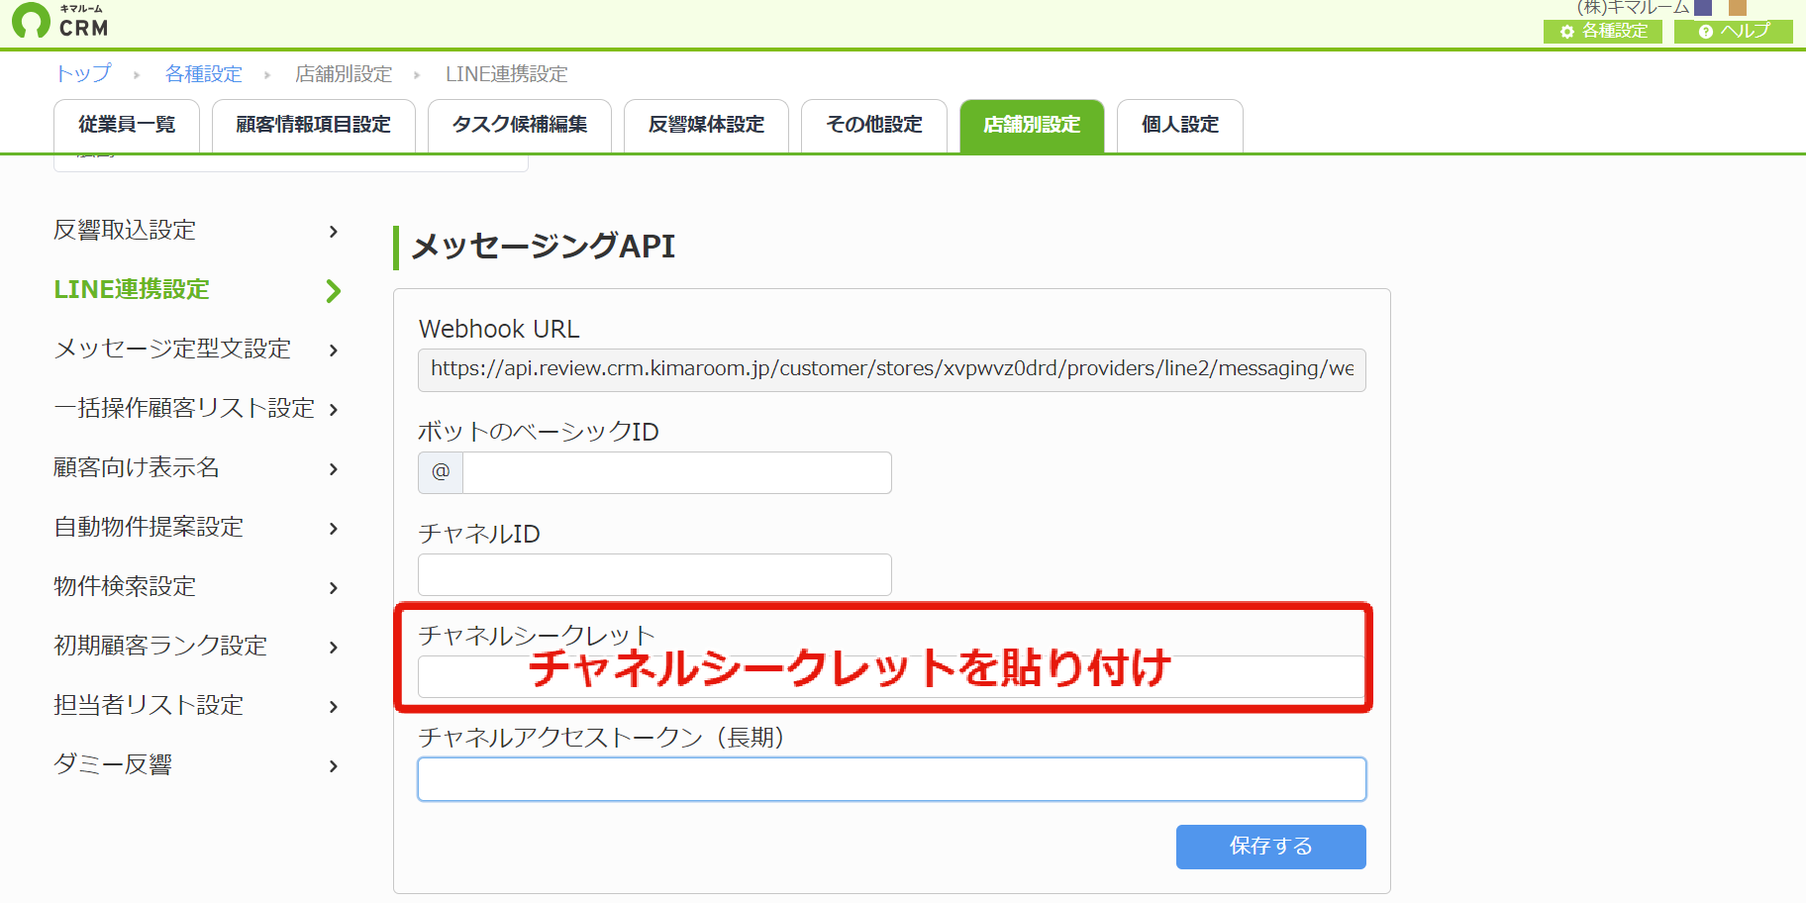Image resolution: width=1806 pixels, height=903 pixels.
Task: Click the メッセージングAPI heading
Action: (543, 247)
